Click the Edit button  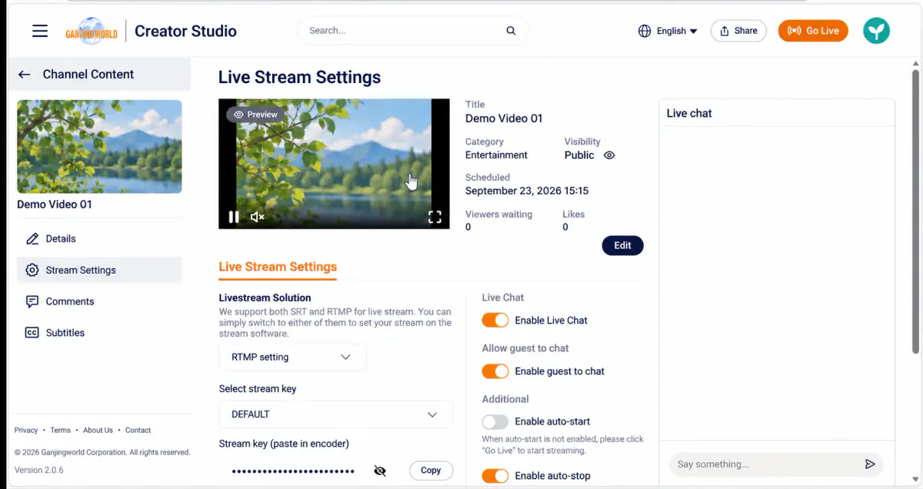tap(622, 245)
